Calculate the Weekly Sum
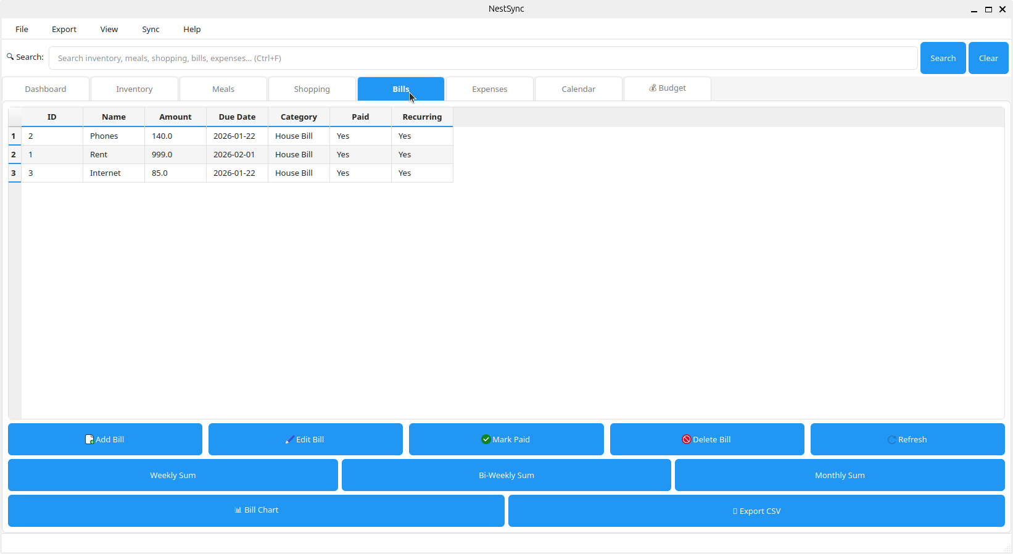Screen dimensions: 1013x554 click(173, 475)
